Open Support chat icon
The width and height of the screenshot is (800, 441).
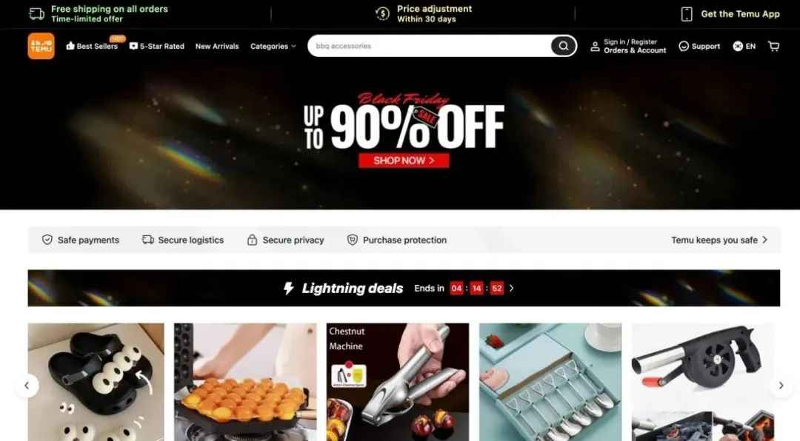click(x=684, y=46)
